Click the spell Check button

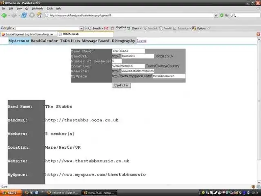pyautogui.click(x=134, y=28)
